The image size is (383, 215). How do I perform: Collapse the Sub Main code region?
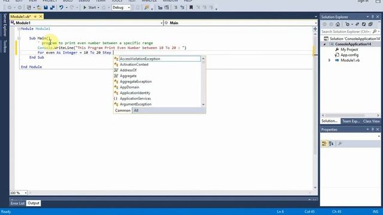[19, 38]
